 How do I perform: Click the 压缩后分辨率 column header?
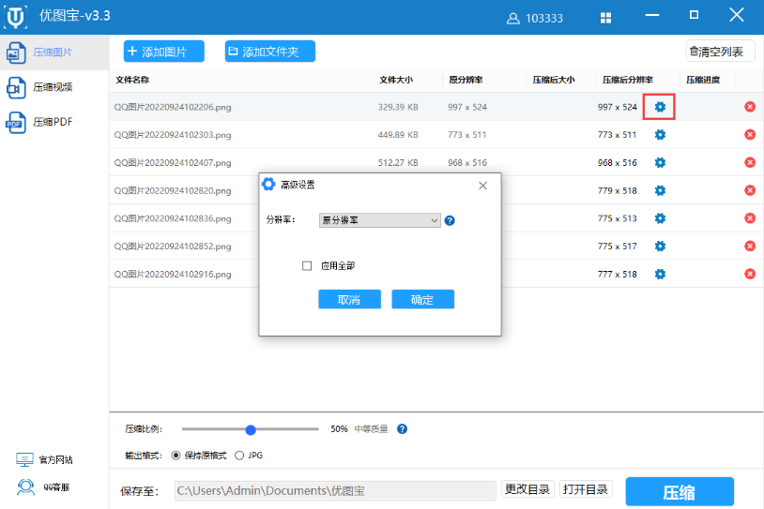tap(628, 80)
